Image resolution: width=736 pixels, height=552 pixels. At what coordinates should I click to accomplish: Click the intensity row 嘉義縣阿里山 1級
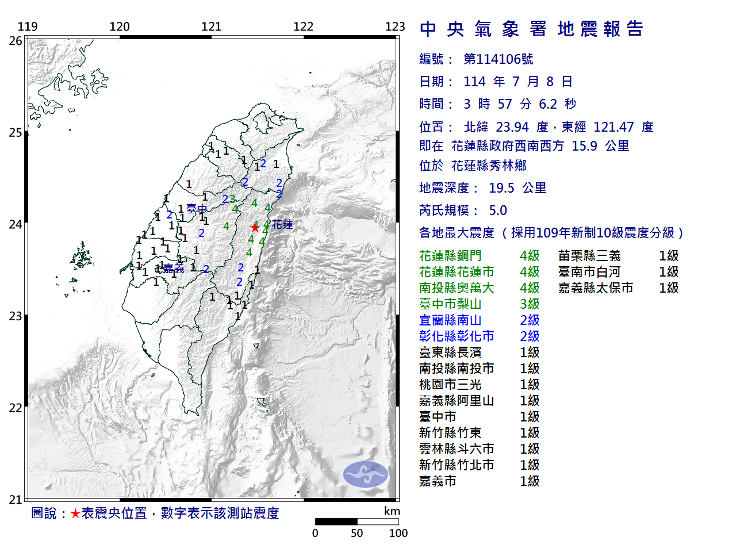tap(480, 401)
